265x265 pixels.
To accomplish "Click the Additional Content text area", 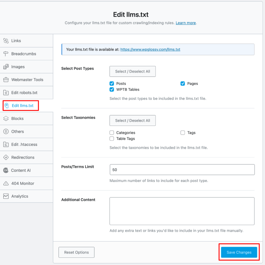I will tap(182, 211).
